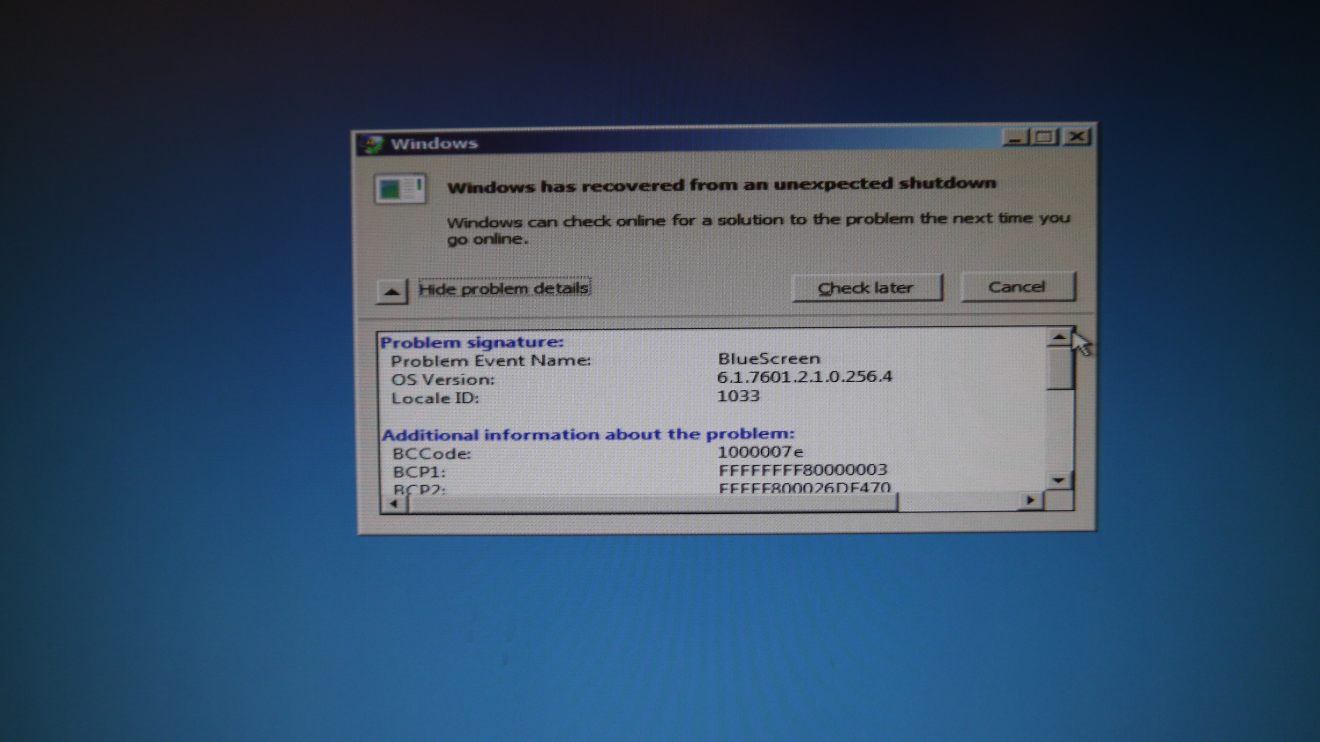
Task: Close the Windows dialog
Action: pos(1077,136)
